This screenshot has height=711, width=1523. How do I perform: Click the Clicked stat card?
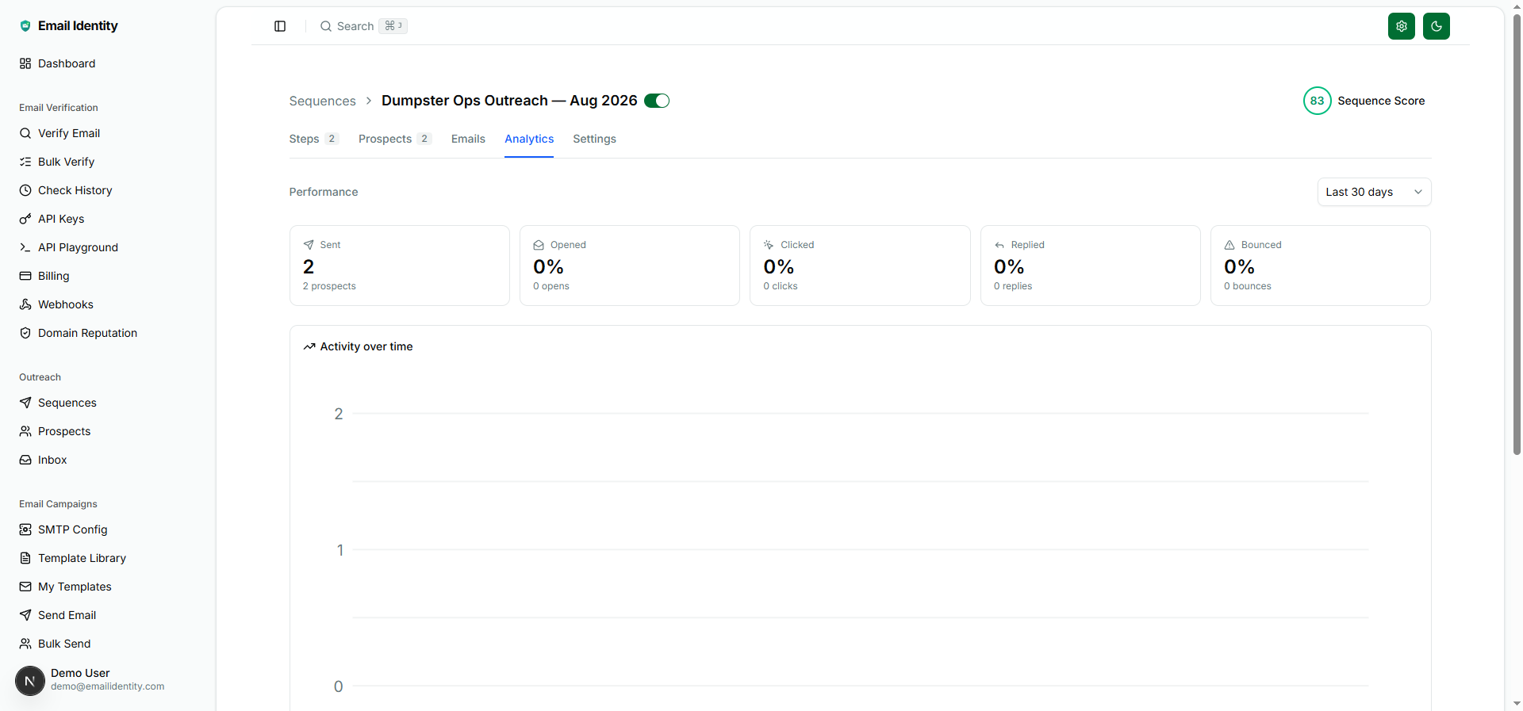pyautogui.click(x=860, y=266)
